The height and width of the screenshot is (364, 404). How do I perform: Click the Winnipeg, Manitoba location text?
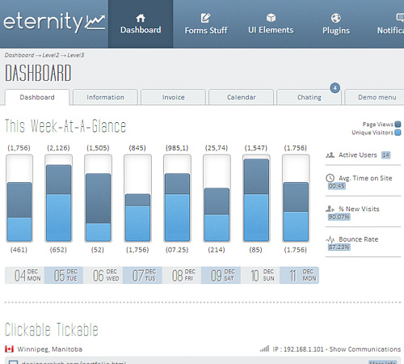(x=50, y=349)
